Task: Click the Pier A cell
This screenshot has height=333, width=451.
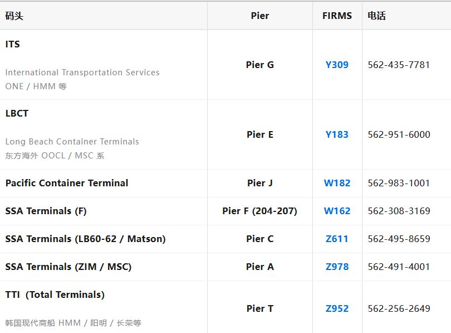Action: 260,267
